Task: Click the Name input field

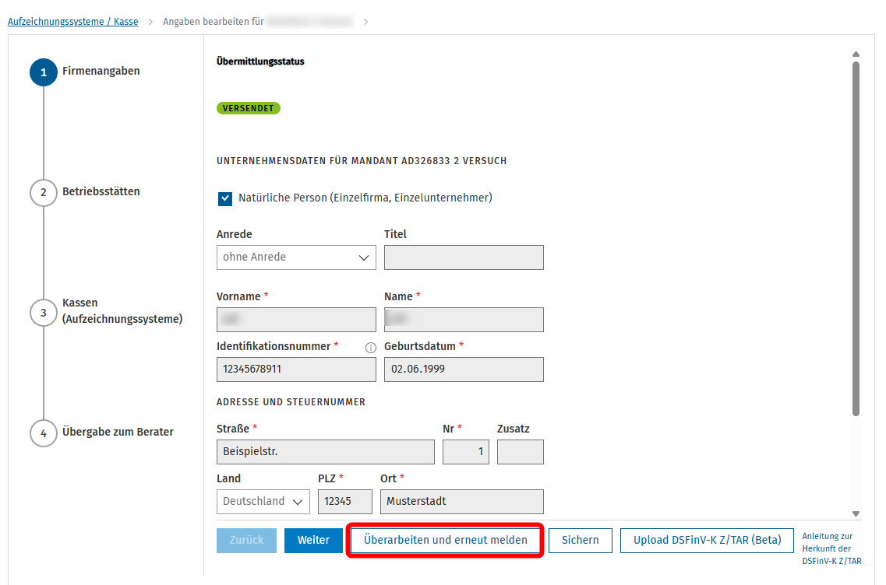Action: click(x=464, y=320)
